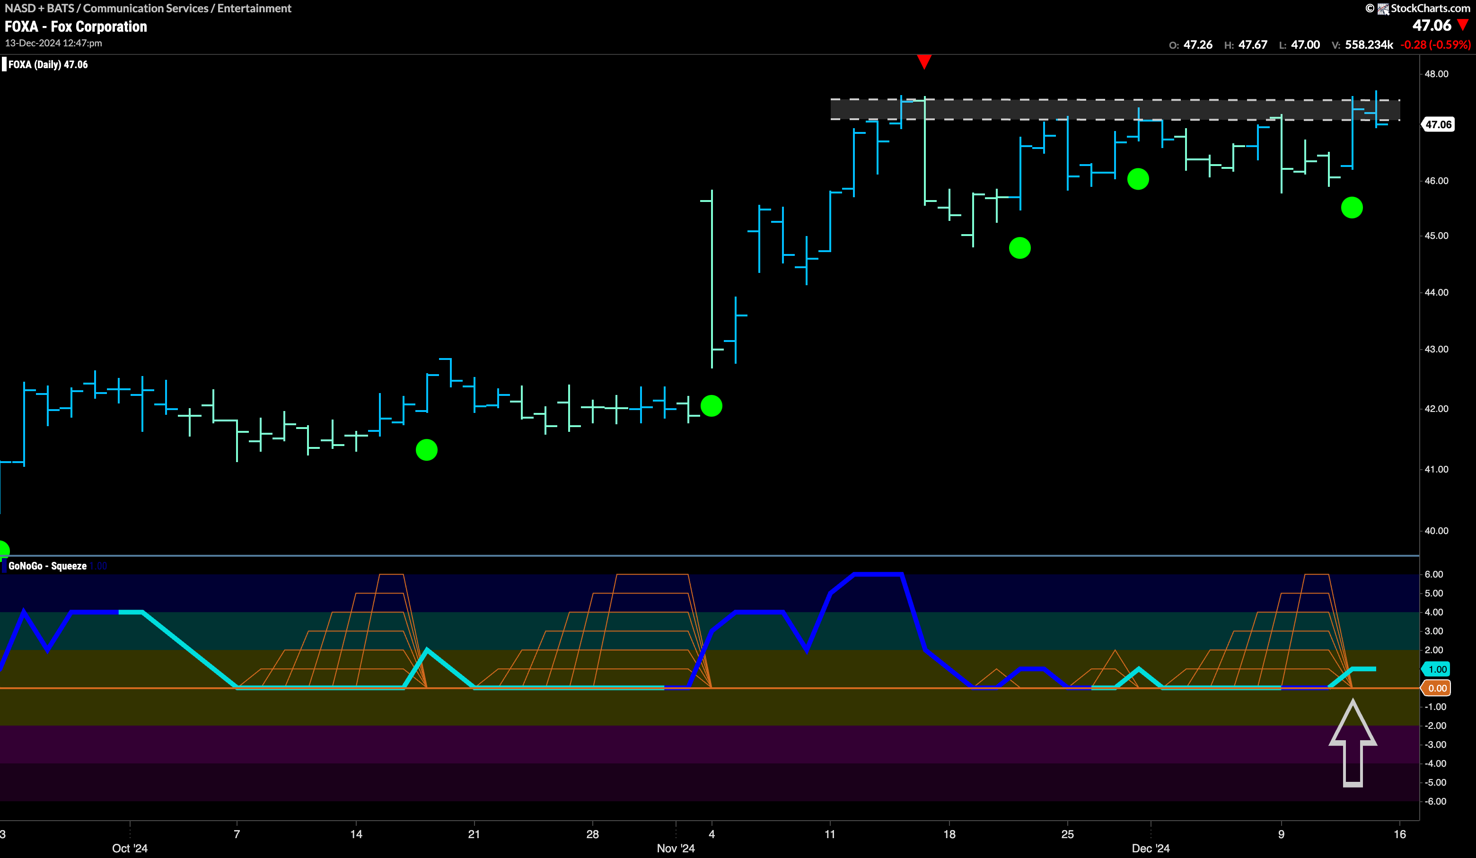
Task: Click the -0.28 (-0.59%) change text
Action: 1435,44
